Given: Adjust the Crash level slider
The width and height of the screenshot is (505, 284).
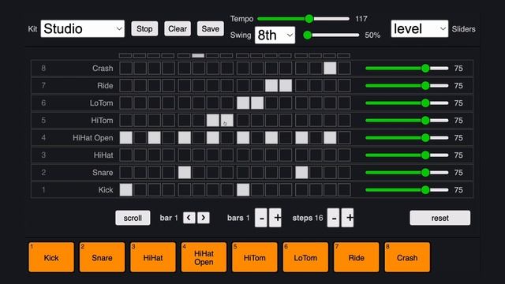Looking at the screenshot, I should point(407,69).
